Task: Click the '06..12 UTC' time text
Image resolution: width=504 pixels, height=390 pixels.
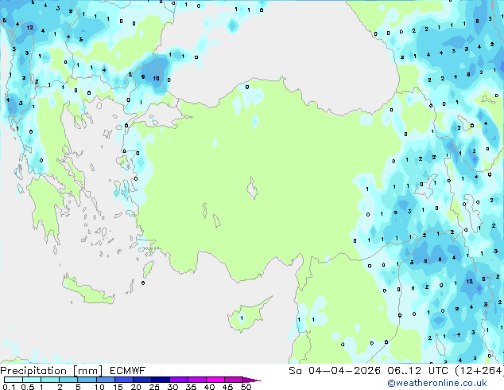Action: (x=417, y=371)
